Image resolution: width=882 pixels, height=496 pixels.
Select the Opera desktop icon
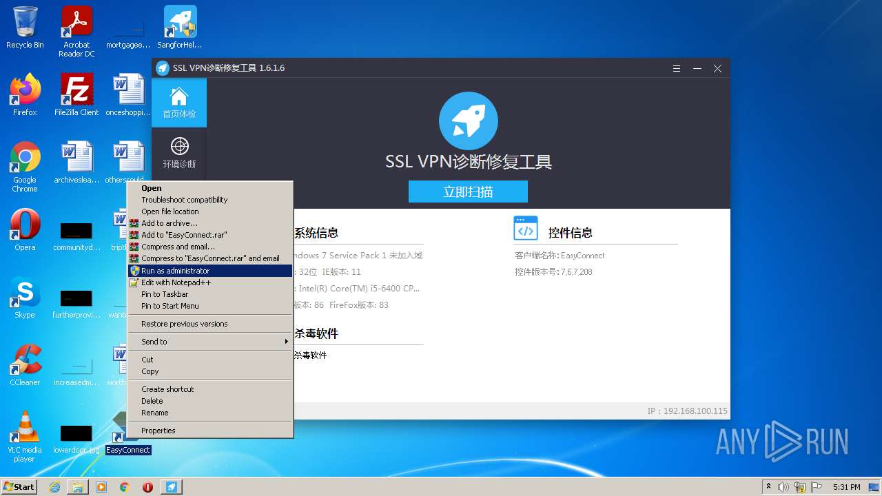[25, 230]
